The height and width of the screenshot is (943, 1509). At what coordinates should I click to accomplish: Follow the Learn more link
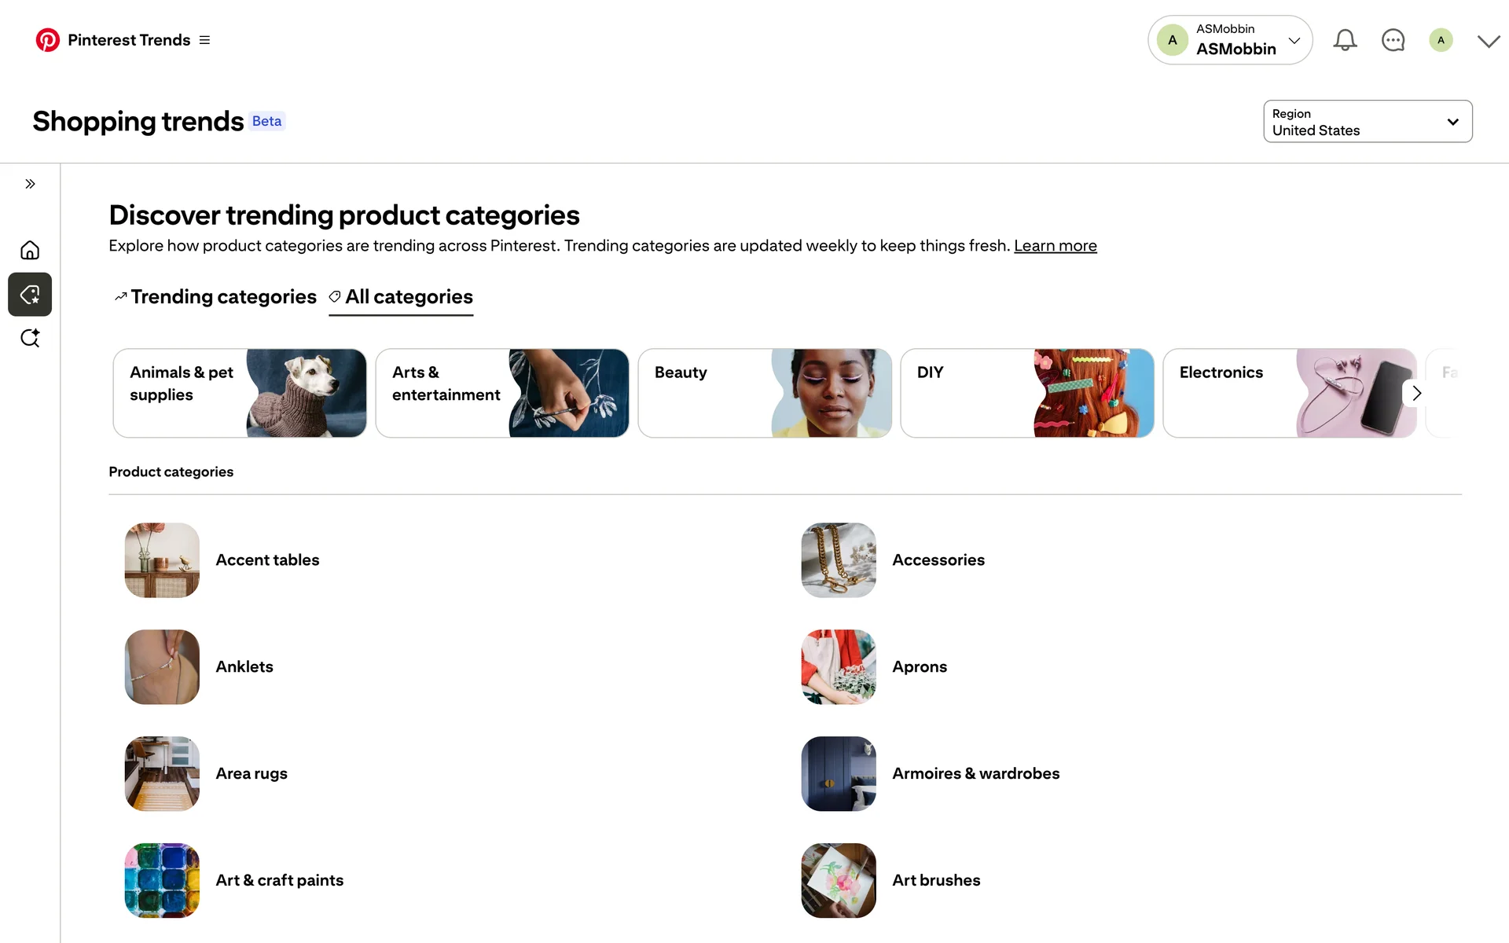click(1055, 246)
